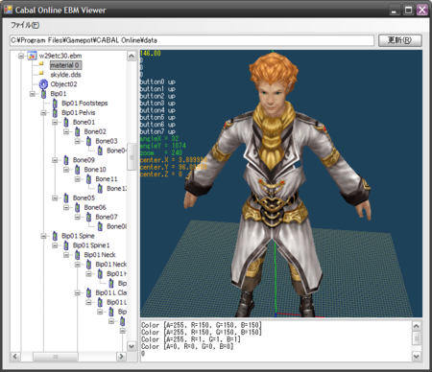
Task: Collapse the Bone02 branch
Action: tap(66, 131)
